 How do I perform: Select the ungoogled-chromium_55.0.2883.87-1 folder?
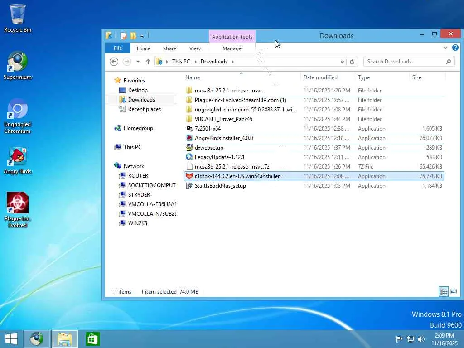point(314,110)
